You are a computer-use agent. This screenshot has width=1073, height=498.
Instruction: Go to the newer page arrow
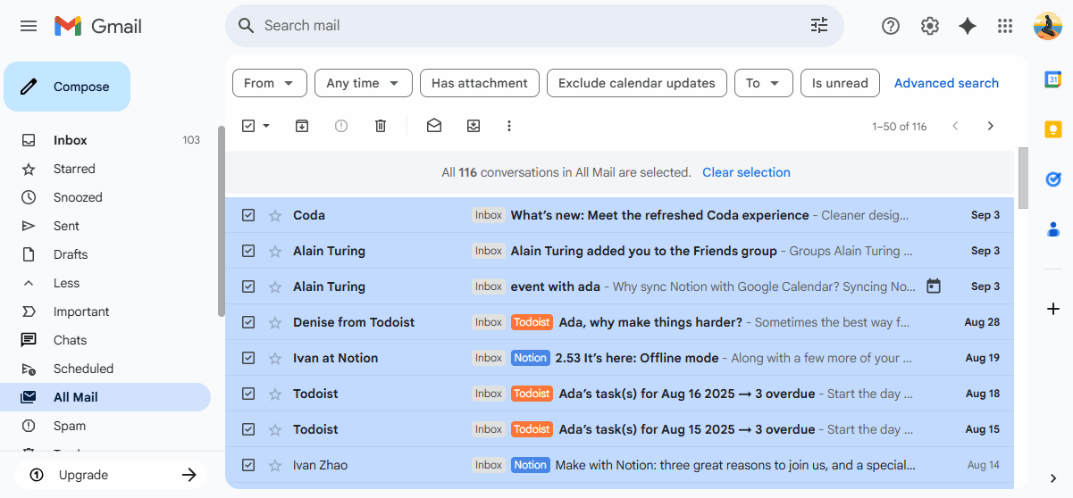[x=955, y=126]
